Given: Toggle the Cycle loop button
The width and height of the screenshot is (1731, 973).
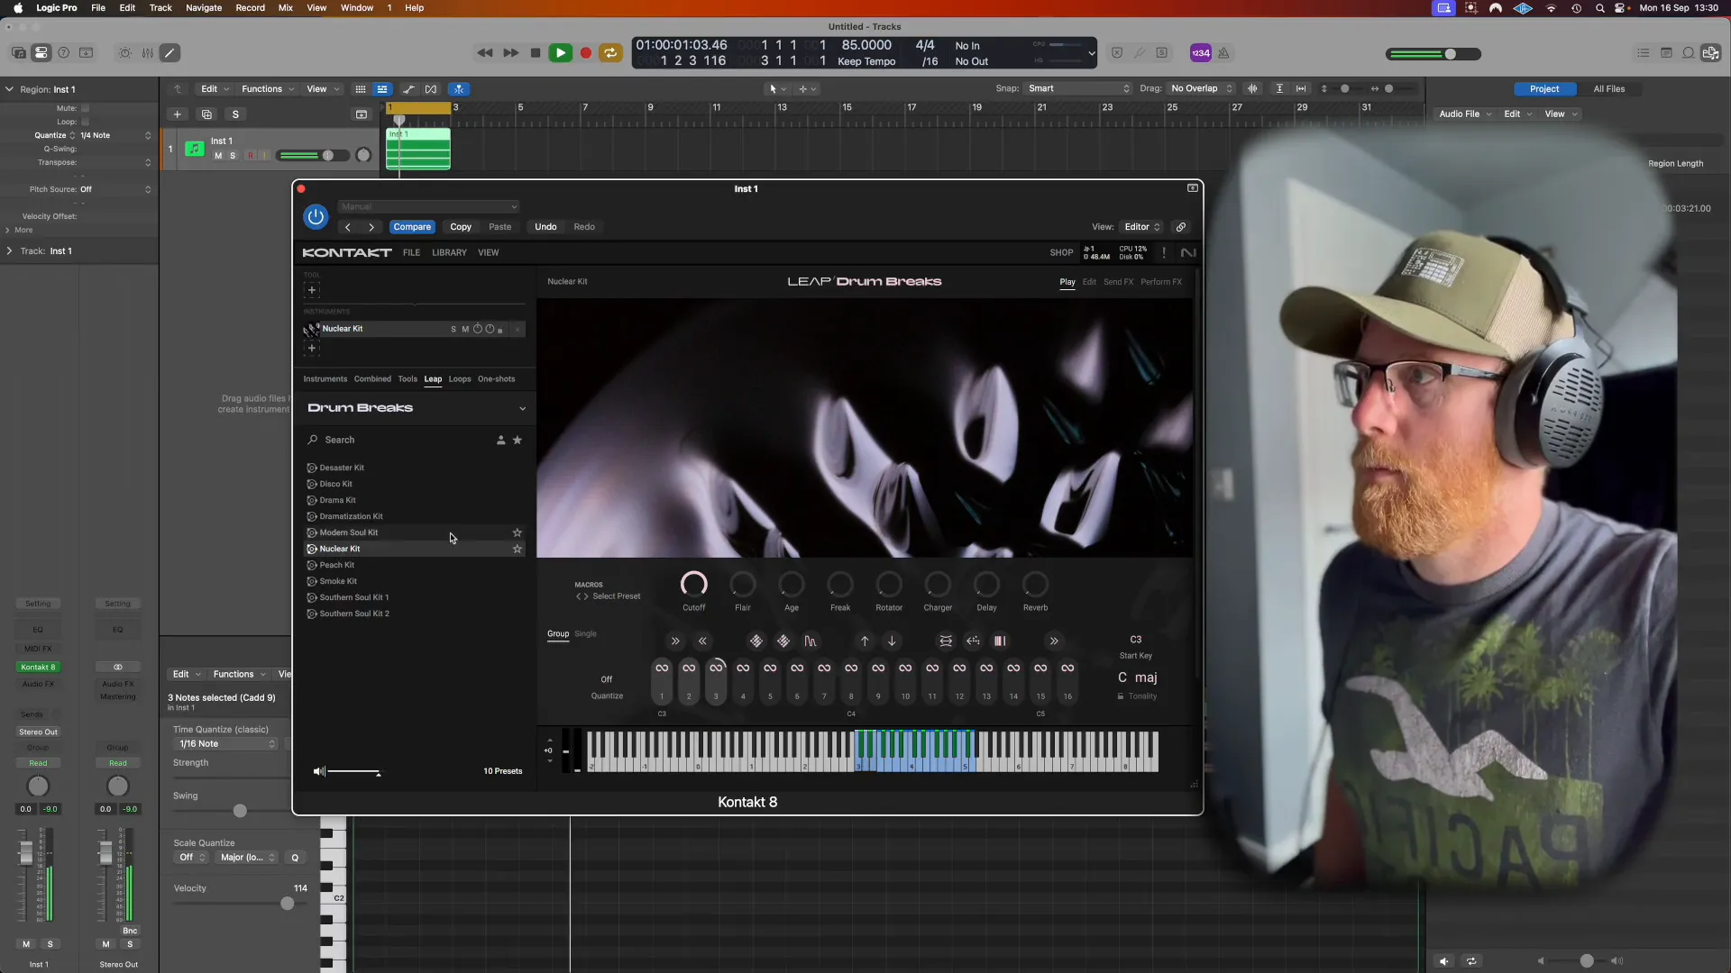Looking at the screenshot, I should [610, 53].
